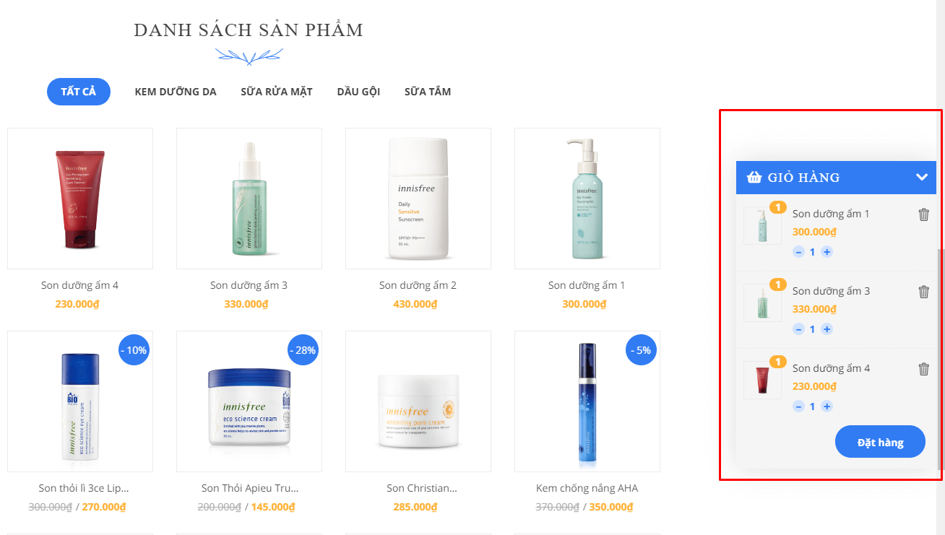945x535 pixels.
Task: Decrease quantity of Son dưỡng ẩm 1
Action: click(x=798, y=252)
